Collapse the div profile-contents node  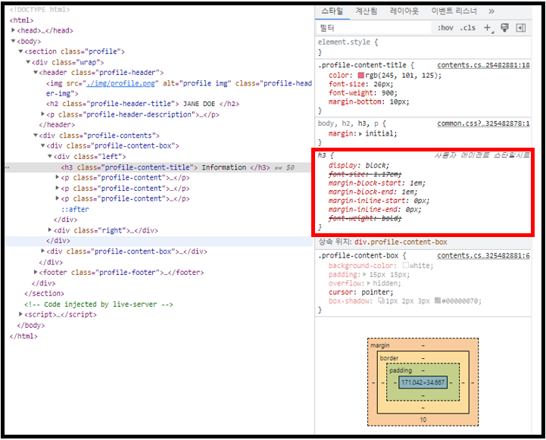(36, 135)
